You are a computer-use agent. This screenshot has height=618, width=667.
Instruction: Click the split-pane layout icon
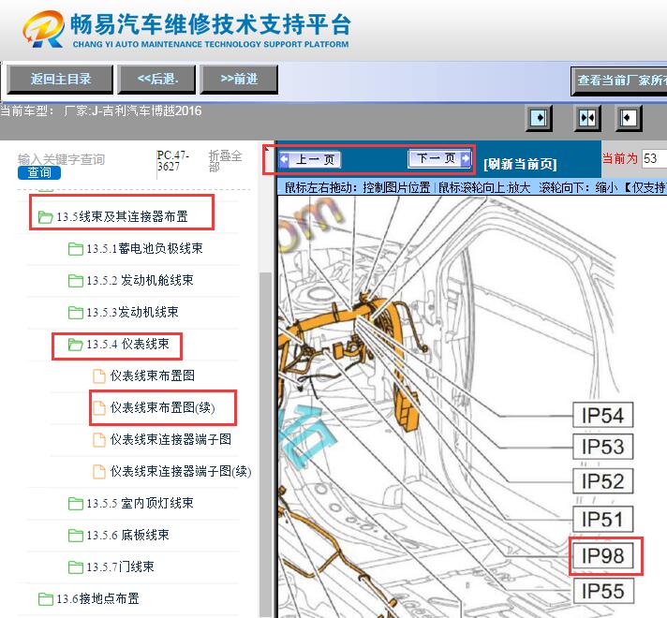pyautogui.click(x=587, y=117)
